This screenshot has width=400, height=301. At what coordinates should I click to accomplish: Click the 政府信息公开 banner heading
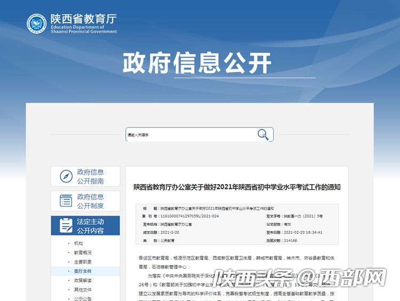point(197,62)
